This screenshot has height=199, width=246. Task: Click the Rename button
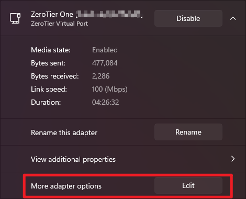[x=188, y=132]
